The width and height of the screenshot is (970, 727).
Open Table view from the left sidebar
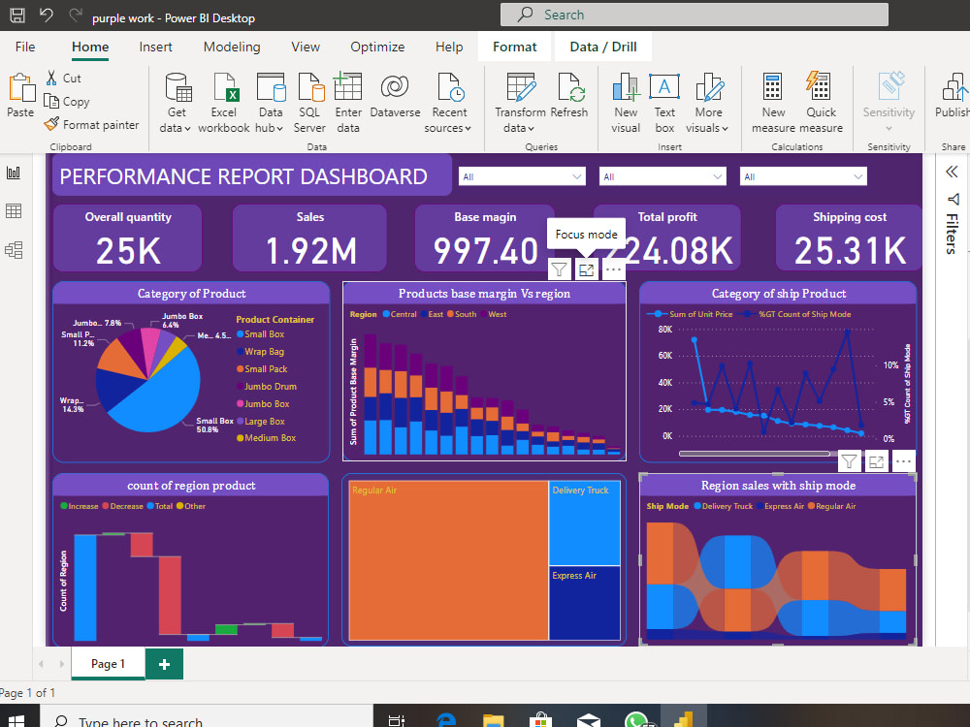coord(14,211)
